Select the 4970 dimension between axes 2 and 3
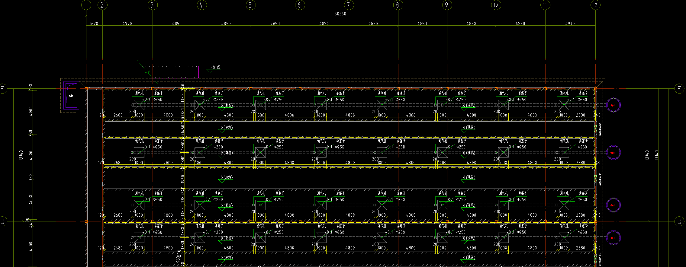Image resolution: width=686 pixels, height=267 pixels. 127,24
